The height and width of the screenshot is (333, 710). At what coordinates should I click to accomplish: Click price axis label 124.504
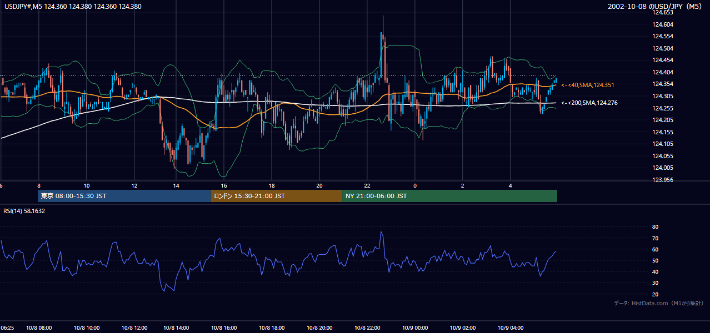click(663, 48)
